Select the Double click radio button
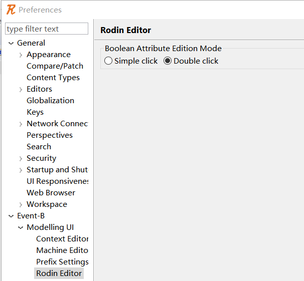The height and width of the screenshot is (281, 304). point(168,61)
